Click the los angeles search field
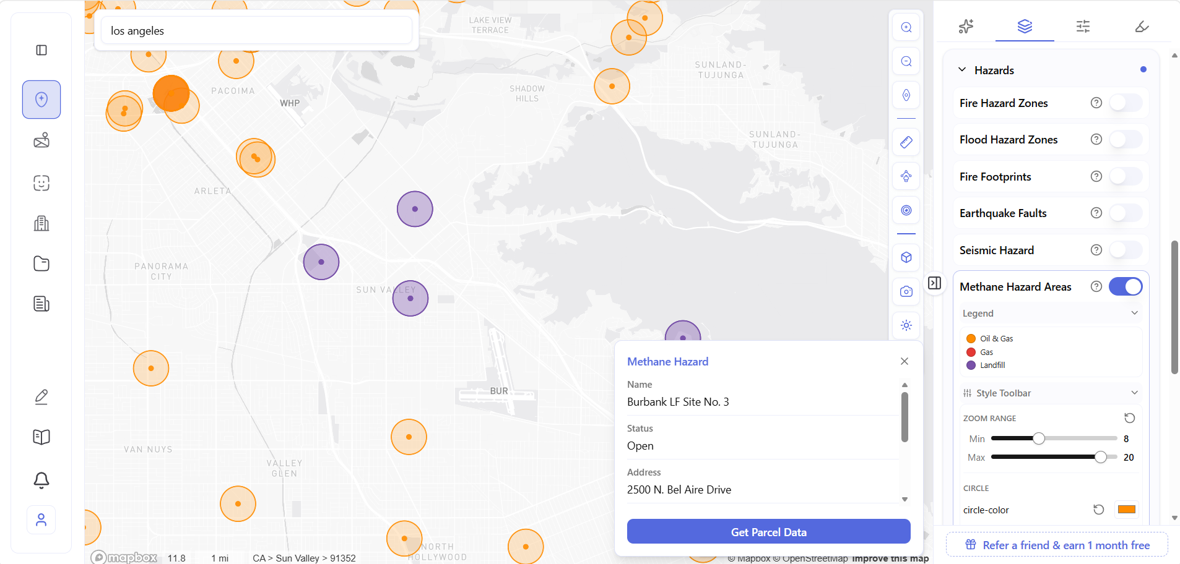 [x=256, y=30]
